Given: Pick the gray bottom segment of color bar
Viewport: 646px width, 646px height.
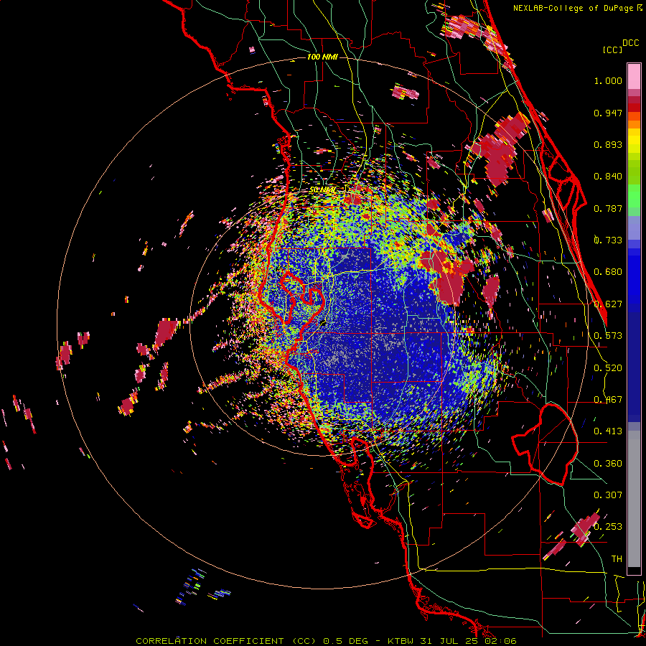Looking at the screenshot, I should (x=634, y=499).
